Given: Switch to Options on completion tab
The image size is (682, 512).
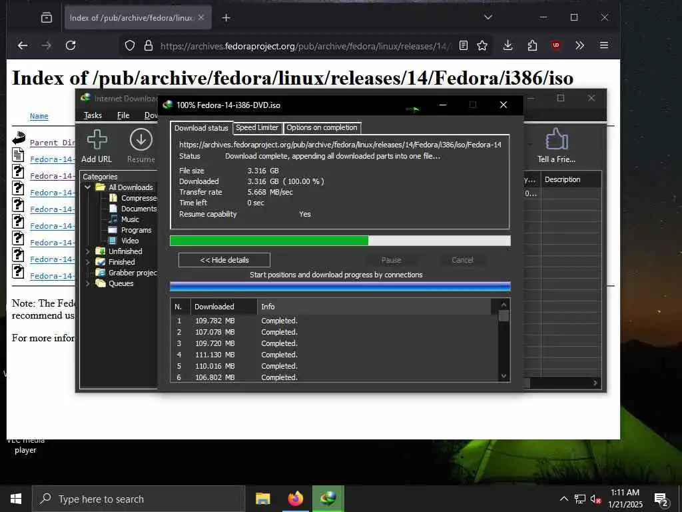Looking at the screenshot, I should click(x=322, y=127).
